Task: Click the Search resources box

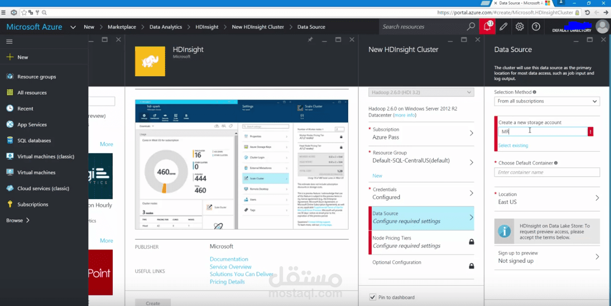Action: (423, 27)
